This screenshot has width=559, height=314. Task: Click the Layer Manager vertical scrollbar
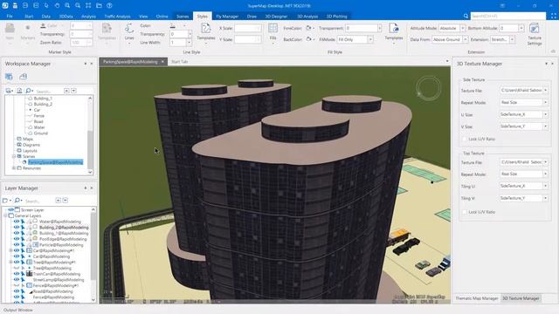[x=93, y=254]
